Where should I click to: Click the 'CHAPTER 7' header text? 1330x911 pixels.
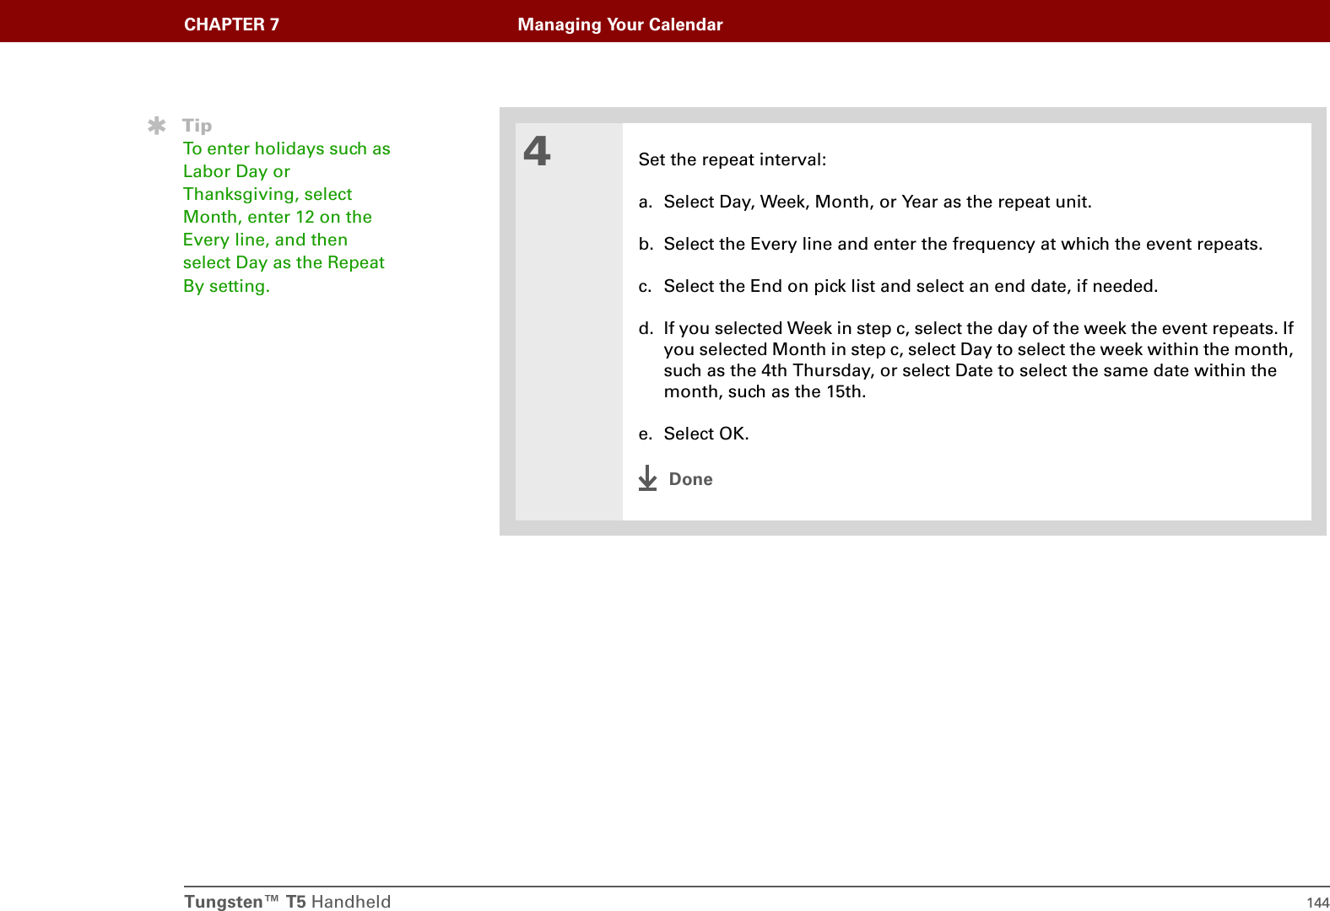(x=231, y=24)
